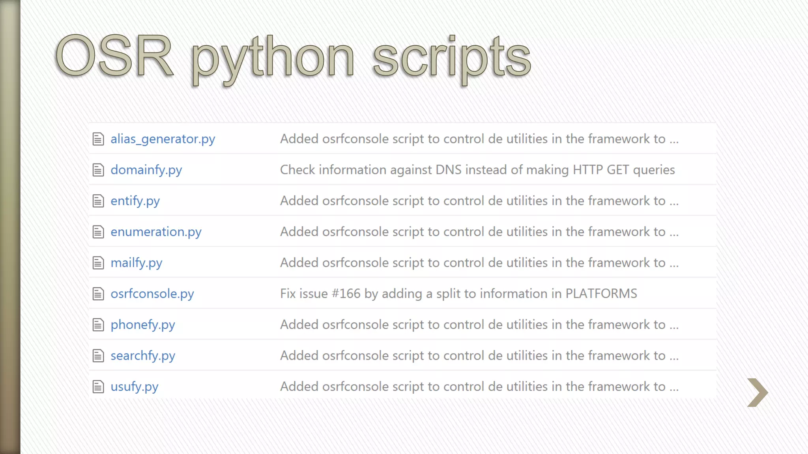Click the 'Check information against DNS' commit message

[477, 170]
